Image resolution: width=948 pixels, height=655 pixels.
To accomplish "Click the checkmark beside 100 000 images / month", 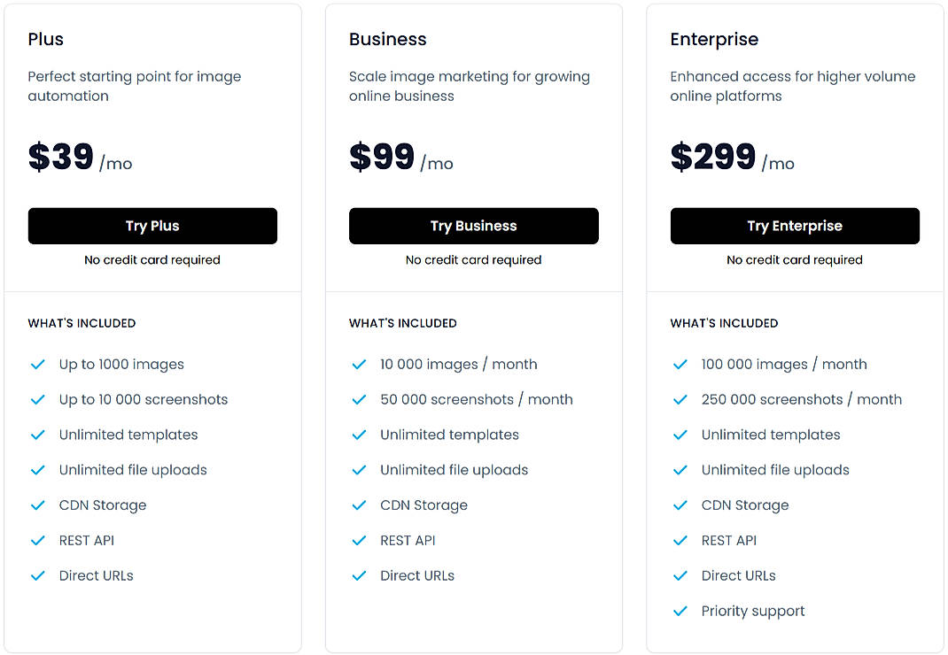I will pyautogui.click(x=680, y=364).
